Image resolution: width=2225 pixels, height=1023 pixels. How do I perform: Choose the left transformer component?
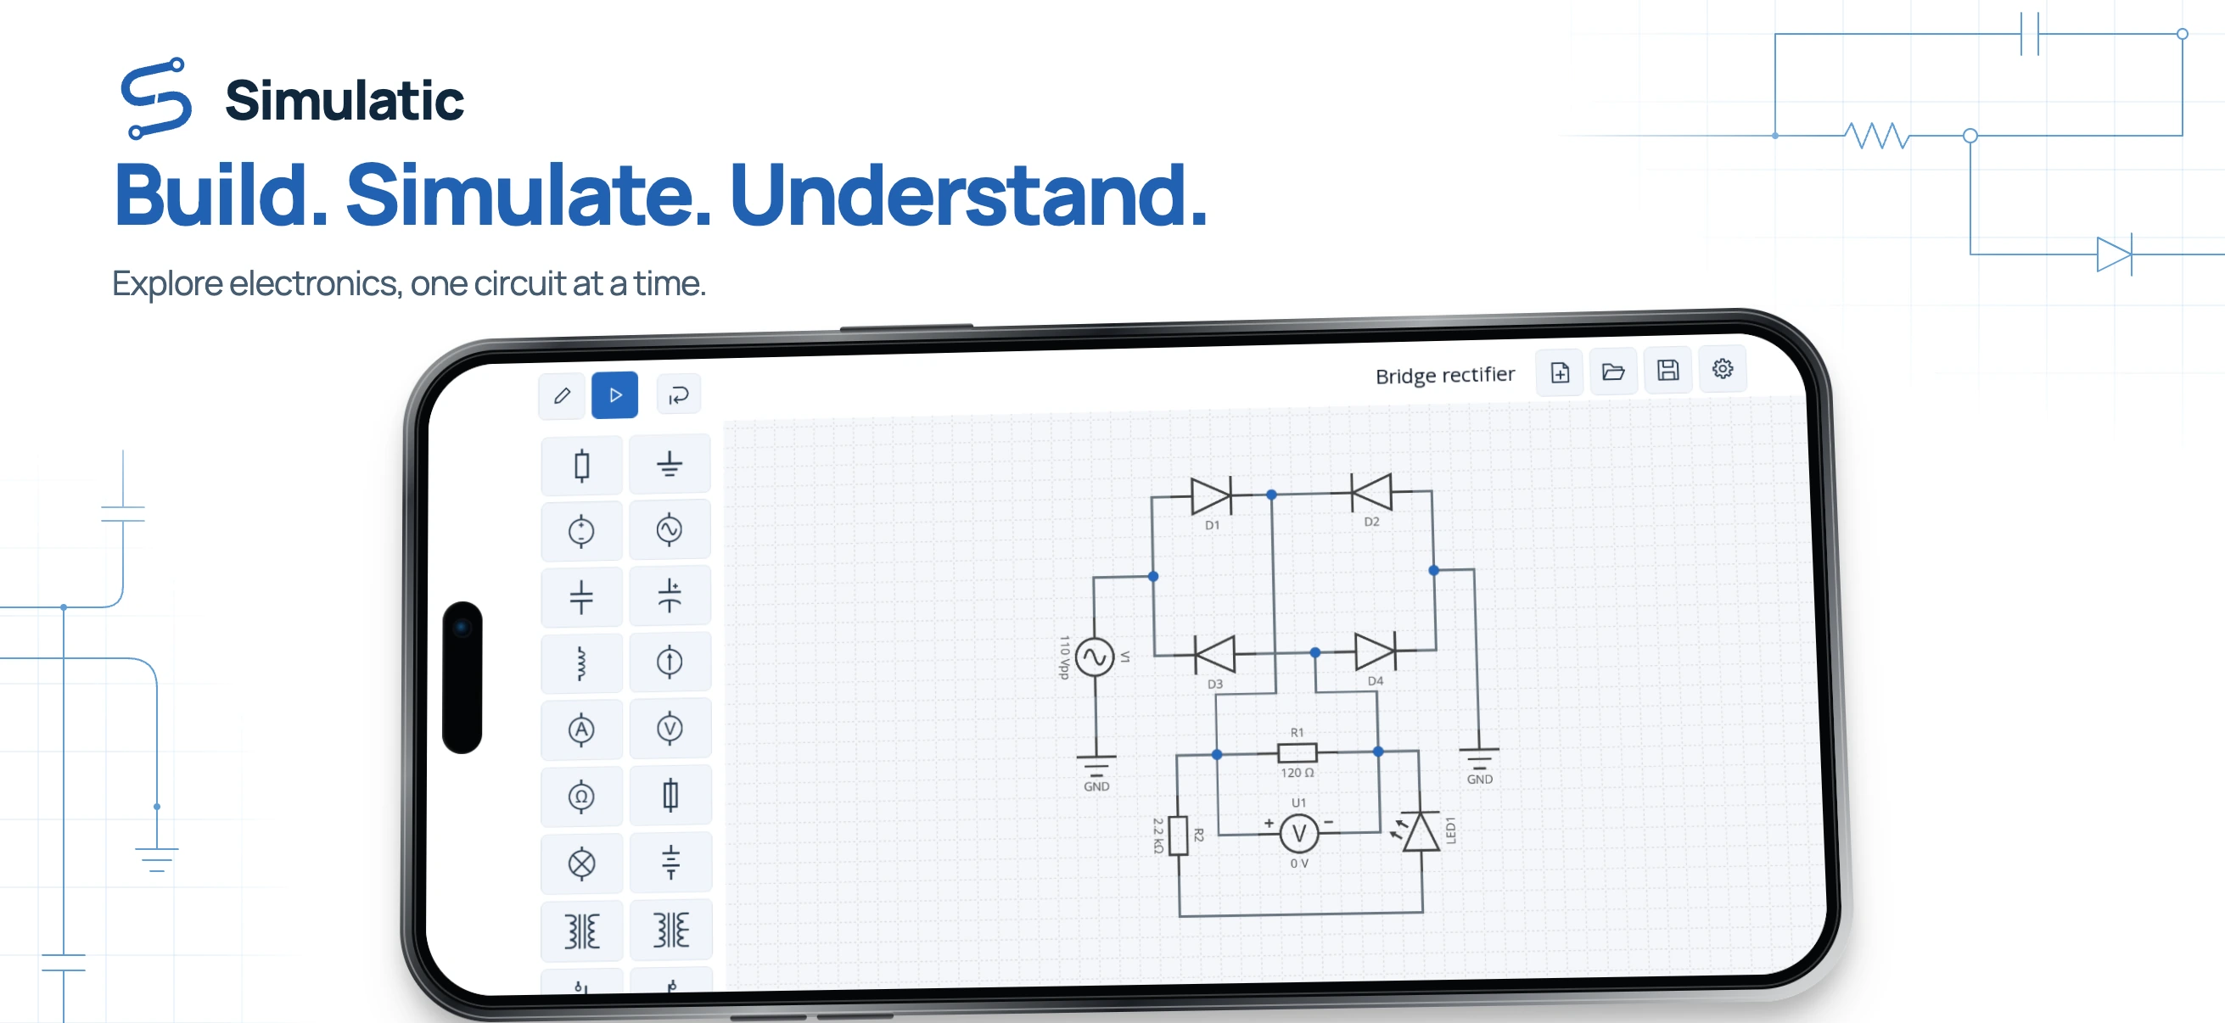[581, 931]
